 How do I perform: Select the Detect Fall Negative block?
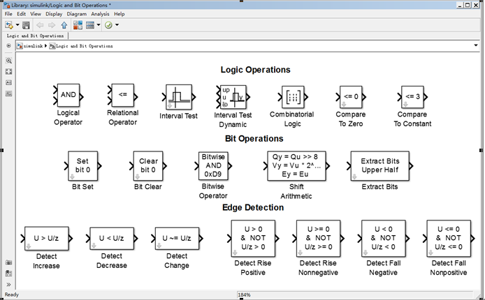pos(384,239)
